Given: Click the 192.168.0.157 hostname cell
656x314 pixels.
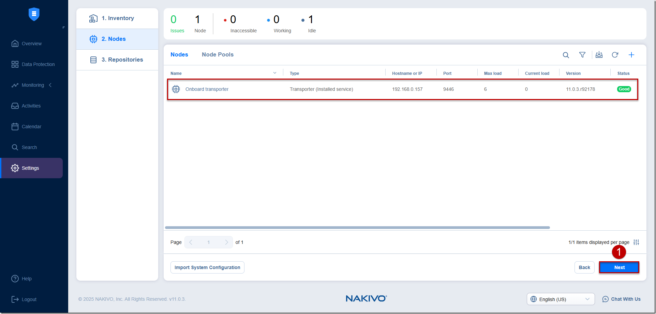Looking at the screenshot, I should pyautogui.click(x=407, y=89).
